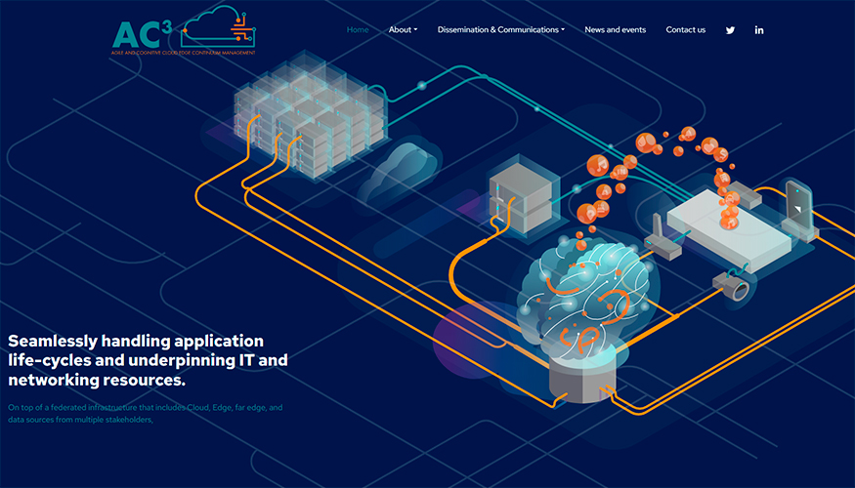Open the Contact us page

point(685,30)
